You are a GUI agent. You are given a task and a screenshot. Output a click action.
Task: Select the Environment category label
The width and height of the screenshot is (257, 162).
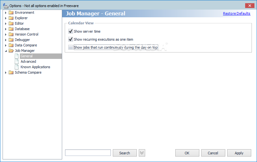point(24,12)
